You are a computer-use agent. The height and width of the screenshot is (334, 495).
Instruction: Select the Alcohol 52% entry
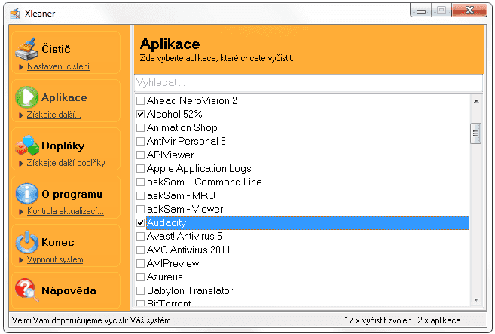point(174,115)
